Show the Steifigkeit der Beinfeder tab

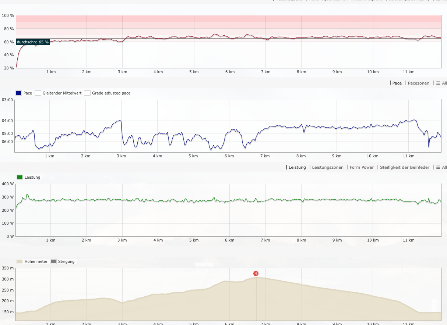(405, 167)
